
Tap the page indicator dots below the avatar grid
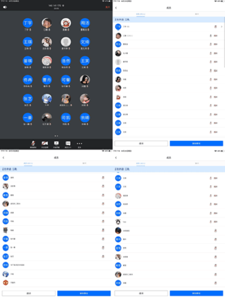tap(56, 136)
